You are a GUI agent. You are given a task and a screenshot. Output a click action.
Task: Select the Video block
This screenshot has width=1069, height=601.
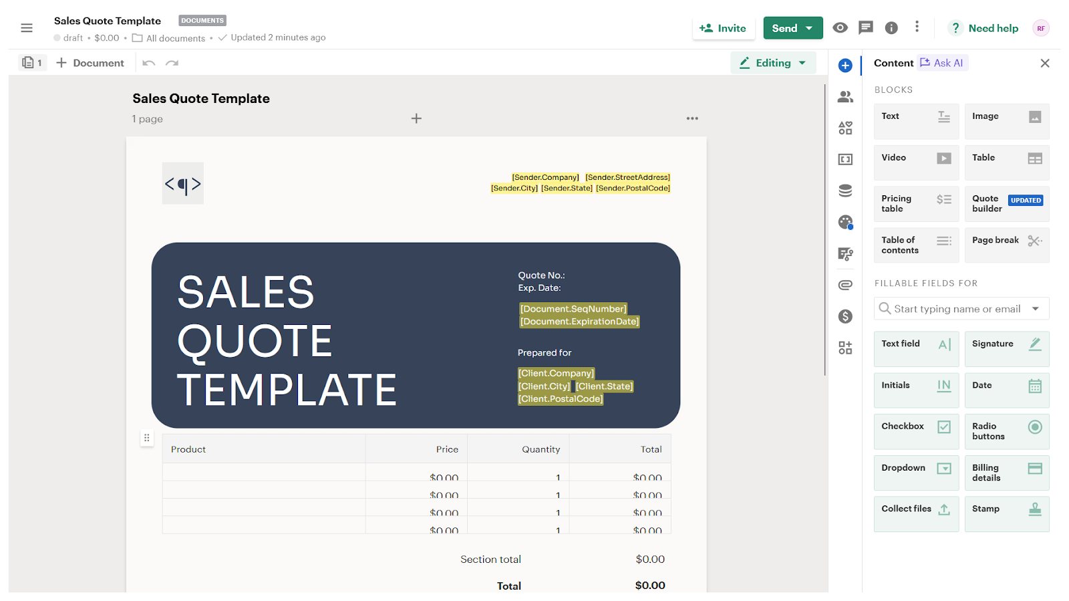pyautogui.click(x=916, y=162)
